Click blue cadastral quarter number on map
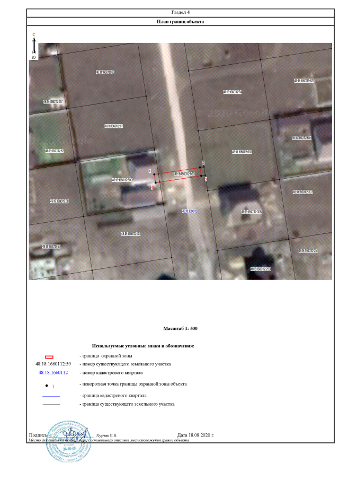 [x=189, y=211]
